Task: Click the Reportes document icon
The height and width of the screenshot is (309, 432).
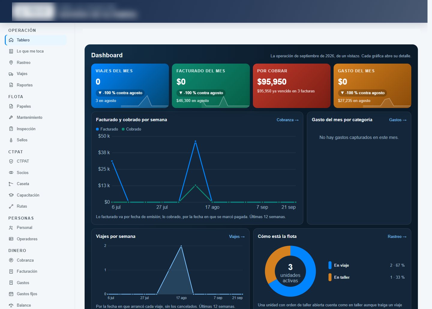Action: tap(11, 85)
